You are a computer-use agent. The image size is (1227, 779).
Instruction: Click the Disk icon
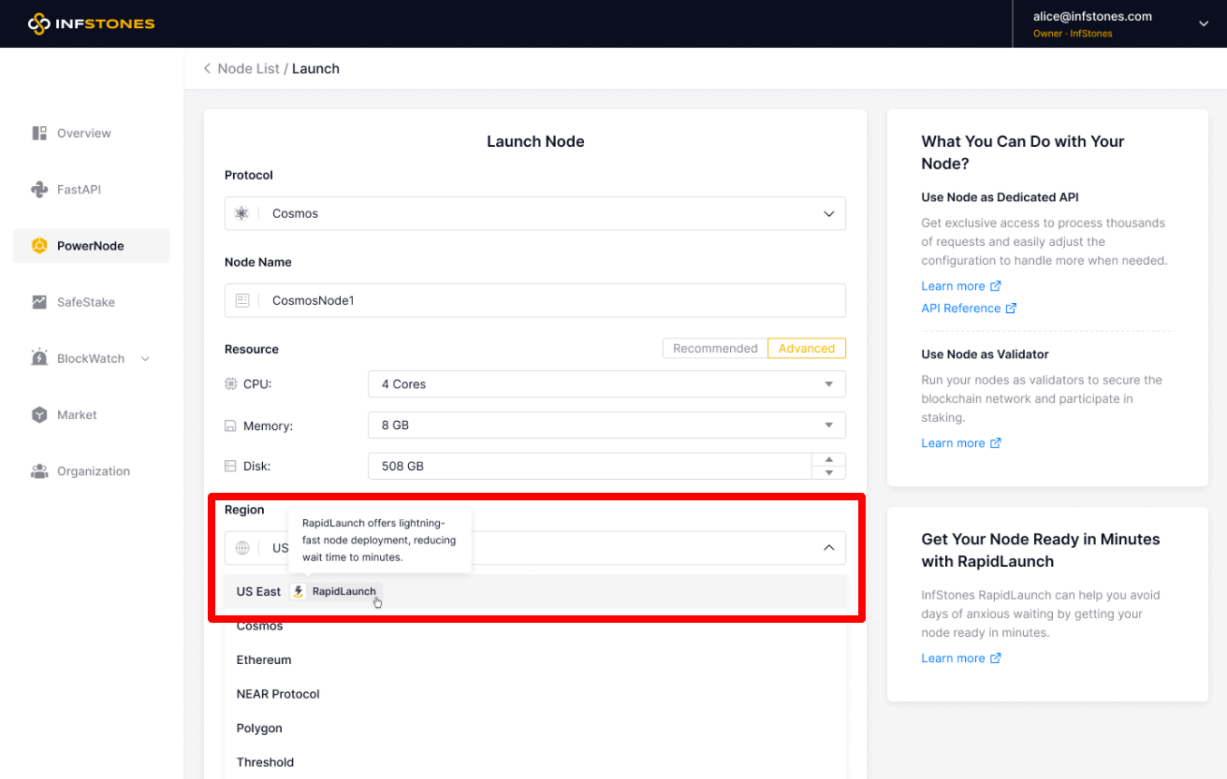point(231,466)
